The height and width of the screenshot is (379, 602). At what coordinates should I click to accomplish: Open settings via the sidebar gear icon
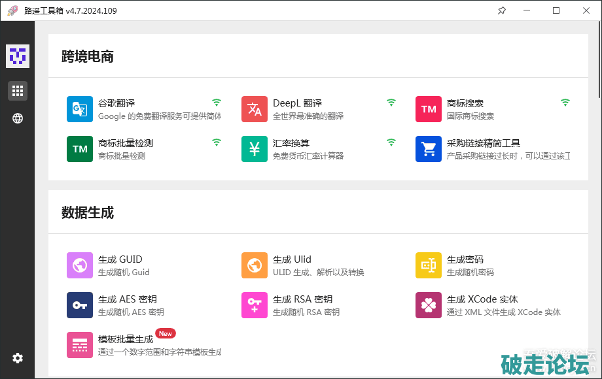[18, 358]
